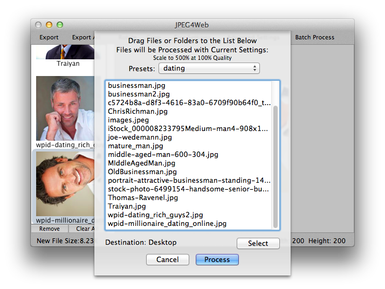Select mature_man.jpg in the list
Viewport: 385px width, 289px height.
coord(189,146)
